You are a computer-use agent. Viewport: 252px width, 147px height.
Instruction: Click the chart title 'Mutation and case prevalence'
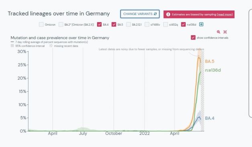pos(60,38)
